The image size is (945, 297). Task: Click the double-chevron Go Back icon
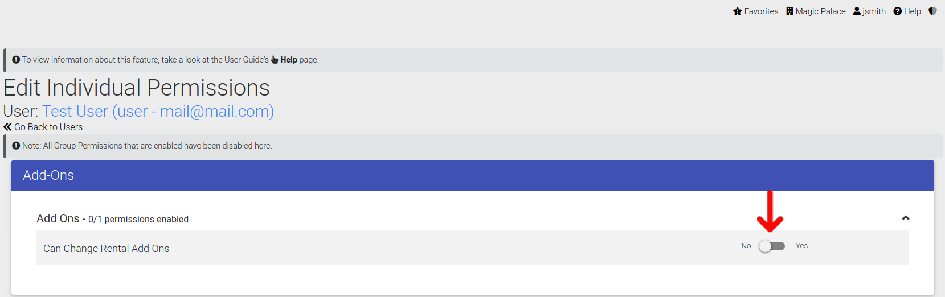tap(7, 127)
